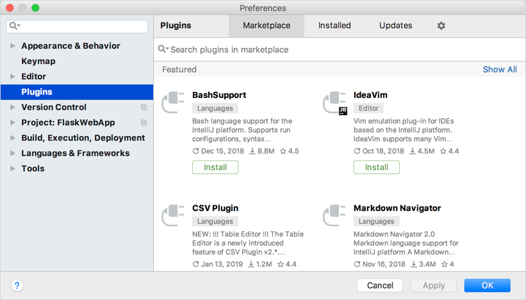Expand the Build, Execution, Deployment node

coord(12,138)
